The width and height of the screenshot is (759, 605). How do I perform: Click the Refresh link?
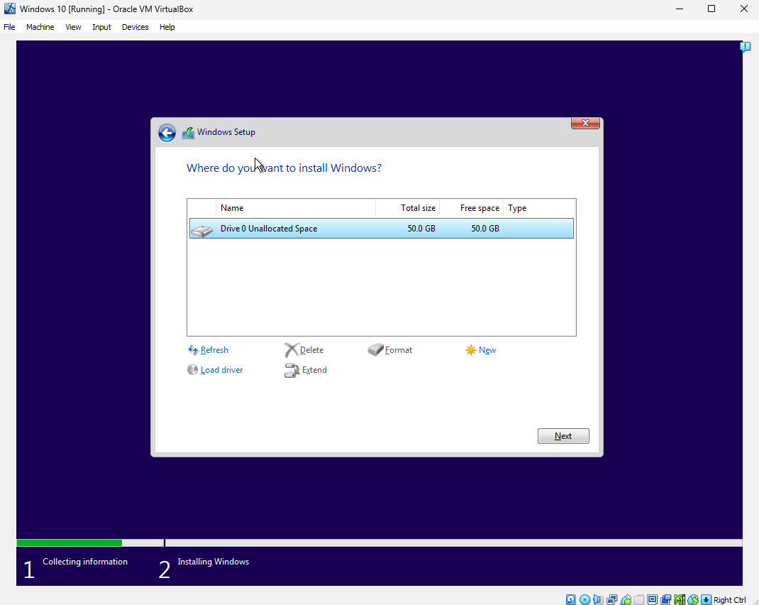click(208, 350)
